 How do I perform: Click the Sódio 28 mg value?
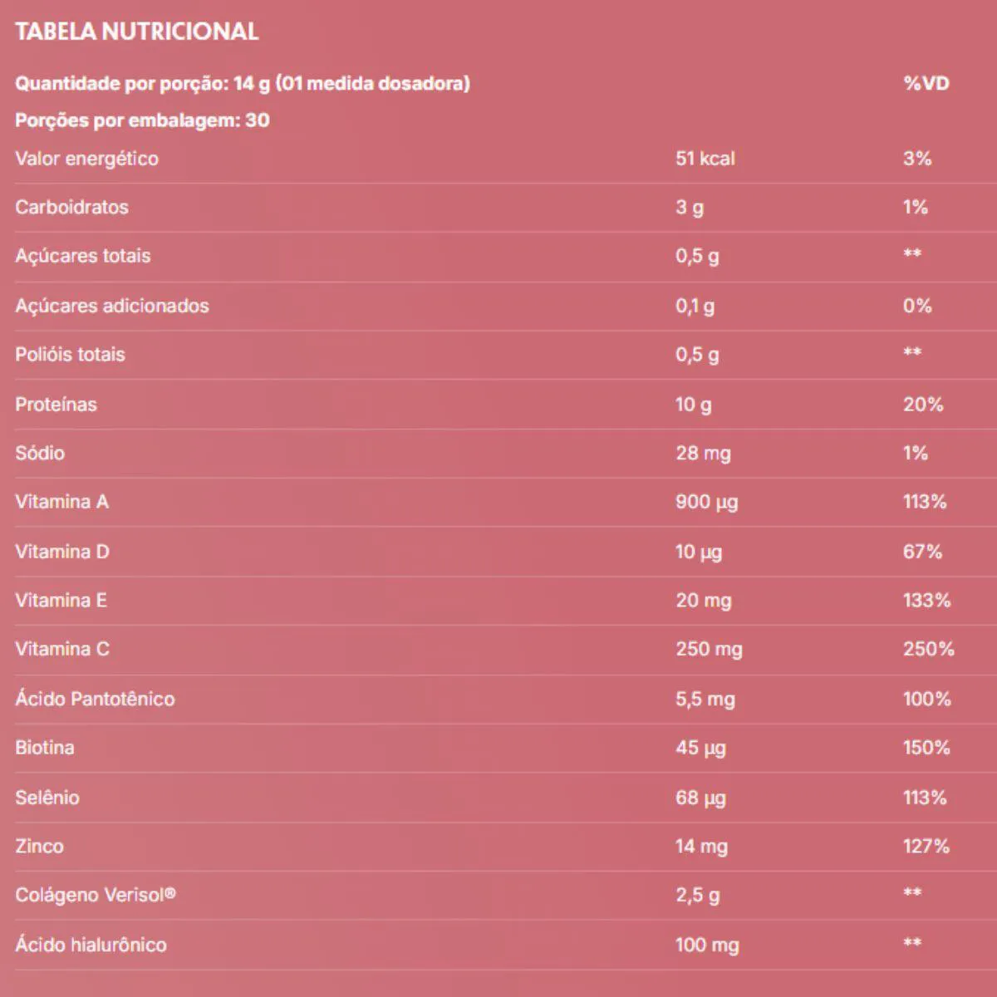(703, 454)
